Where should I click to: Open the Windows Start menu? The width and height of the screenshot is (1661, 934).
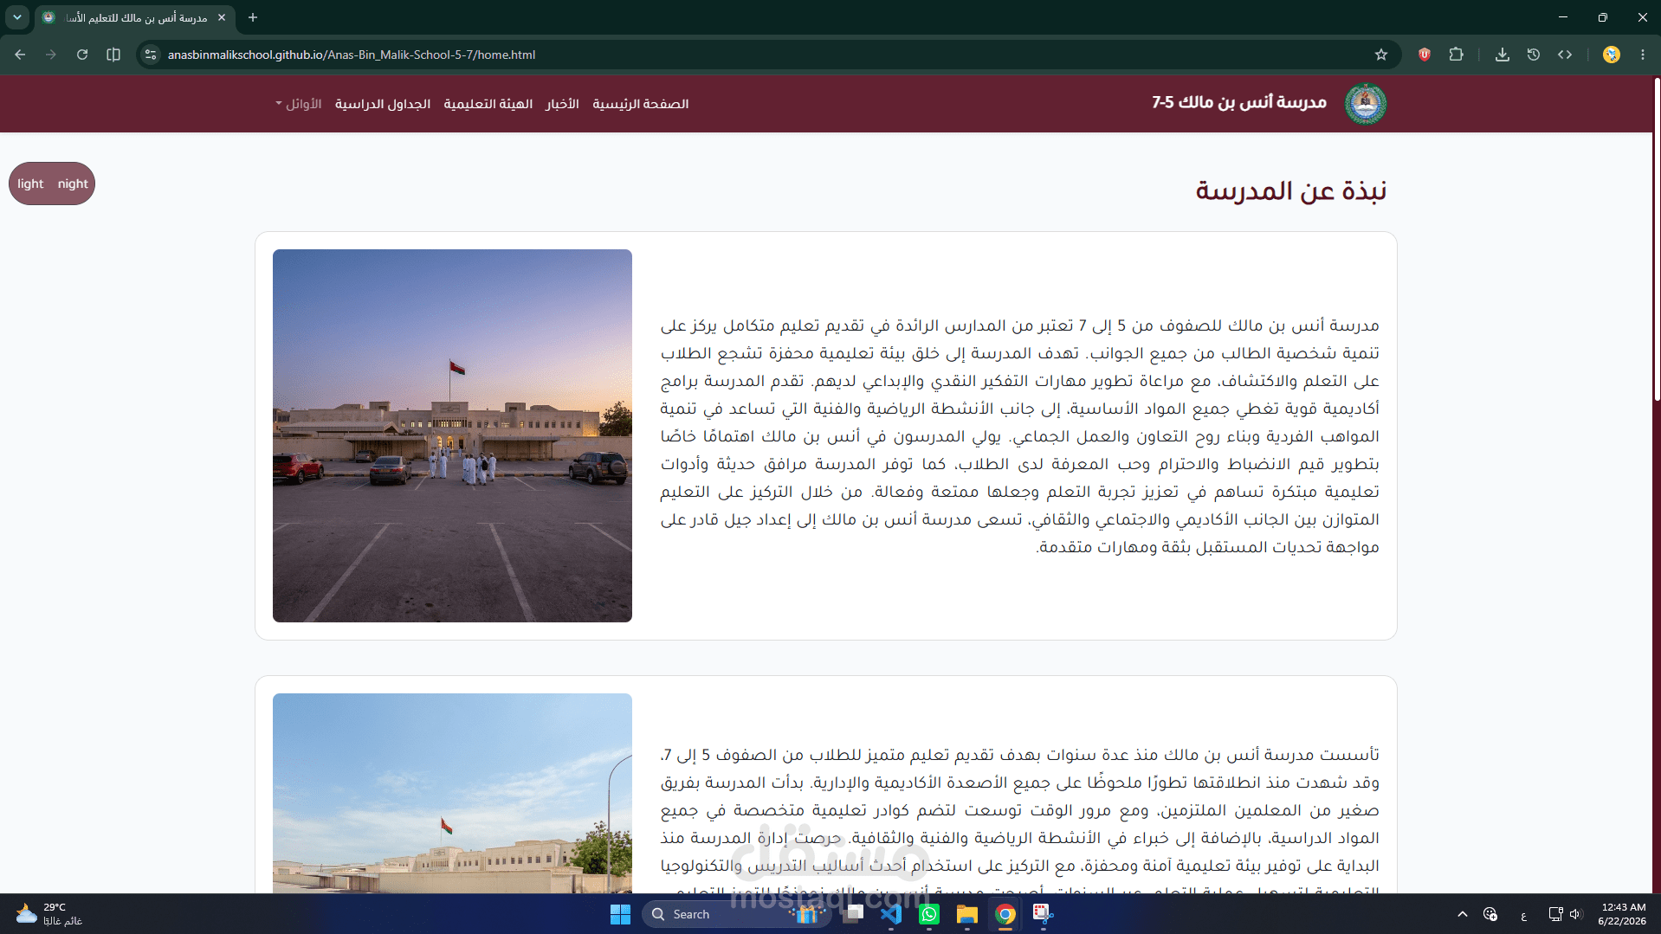click(621, 914)
